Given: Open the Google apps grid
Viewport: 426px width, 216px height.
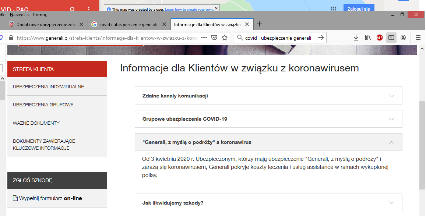Looking at the screenshot, I should pyautogui.click(x=333, y=8).
